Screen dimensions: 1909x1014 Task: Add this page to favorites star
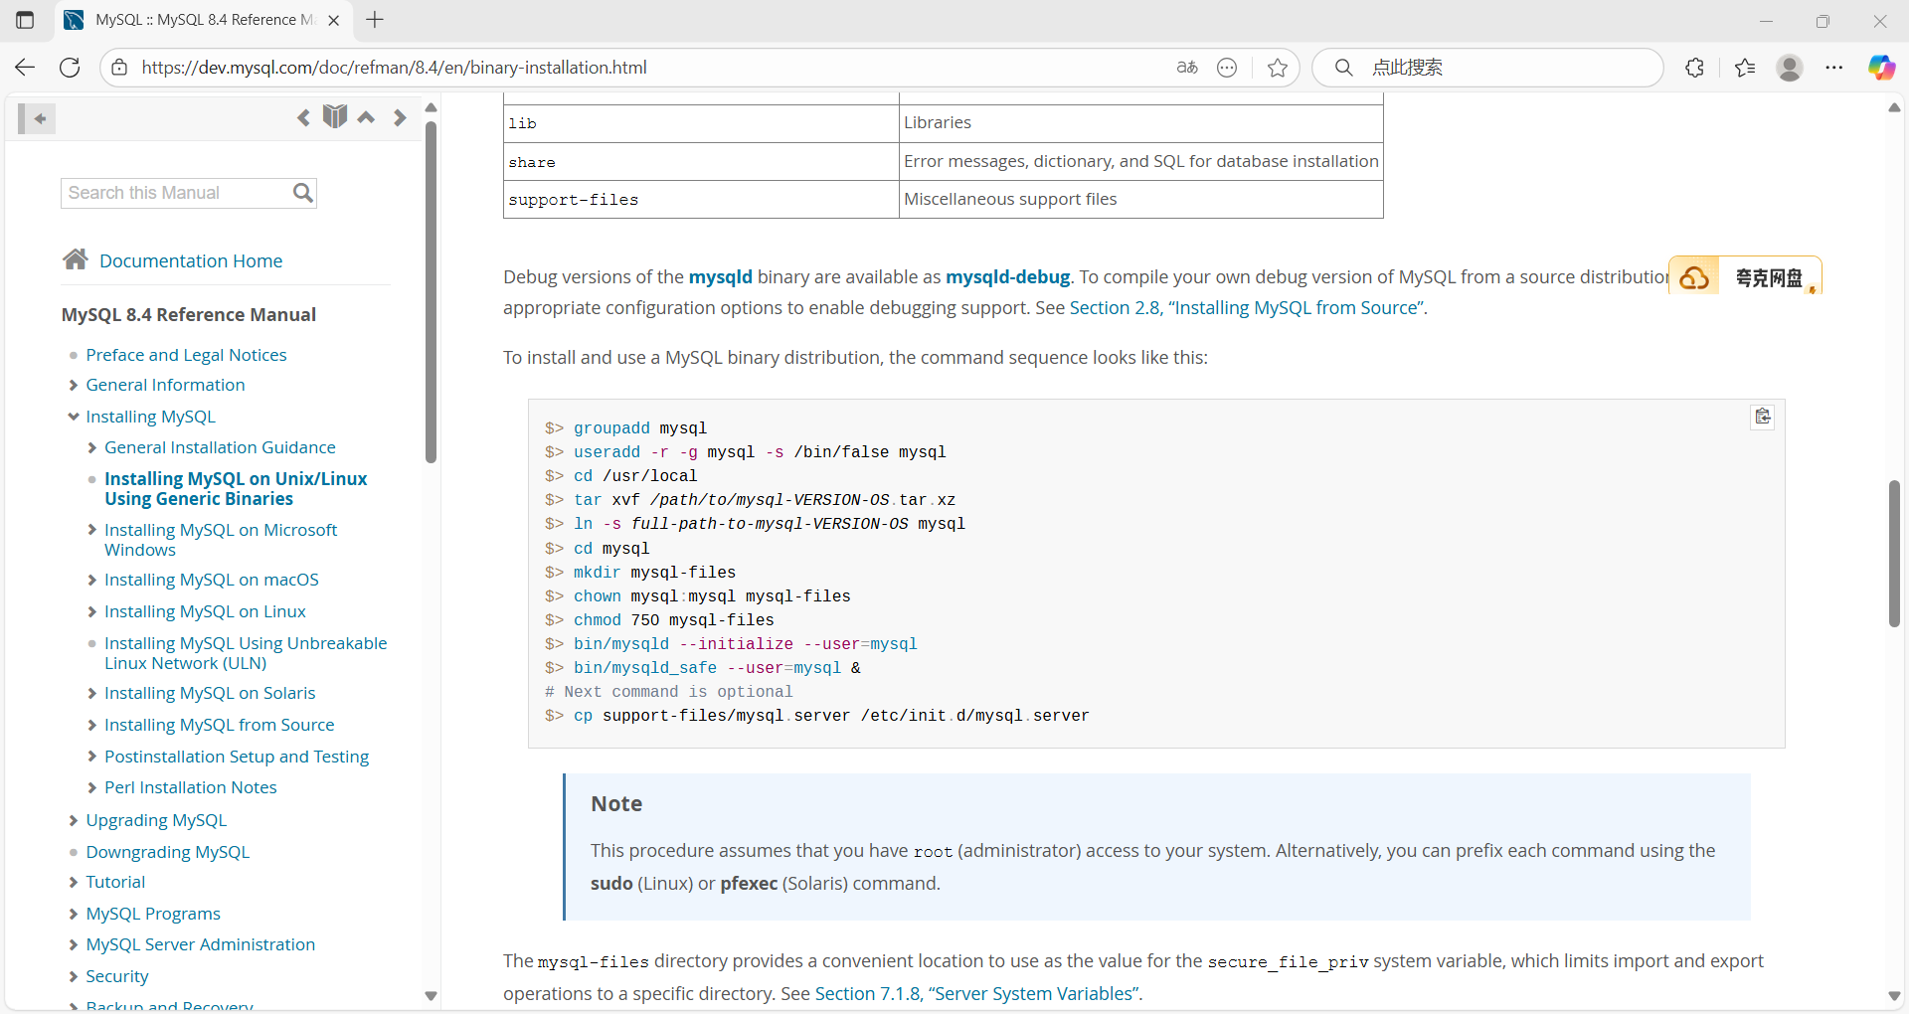[x=1278, y=68]
